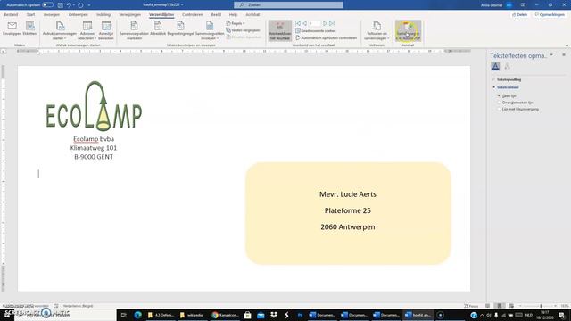The image size is (571, 321).
Task: Click Automatisch op fouten controleren
Action: (326, 37)
